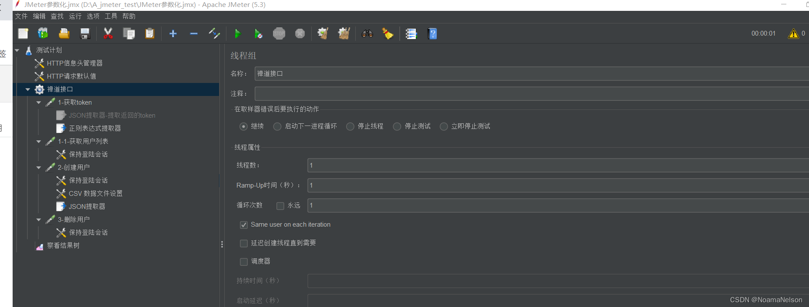
Task: Click the Copy icon in toolbar
Action: pos(129,33)
